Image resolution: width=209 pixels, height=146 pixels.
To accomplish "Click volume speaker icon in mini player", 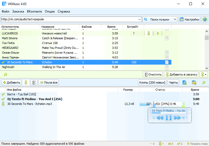I will click(184, 118).
